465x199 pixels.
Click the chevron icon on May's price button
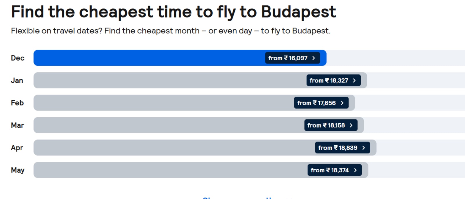[x=355, y=170]
